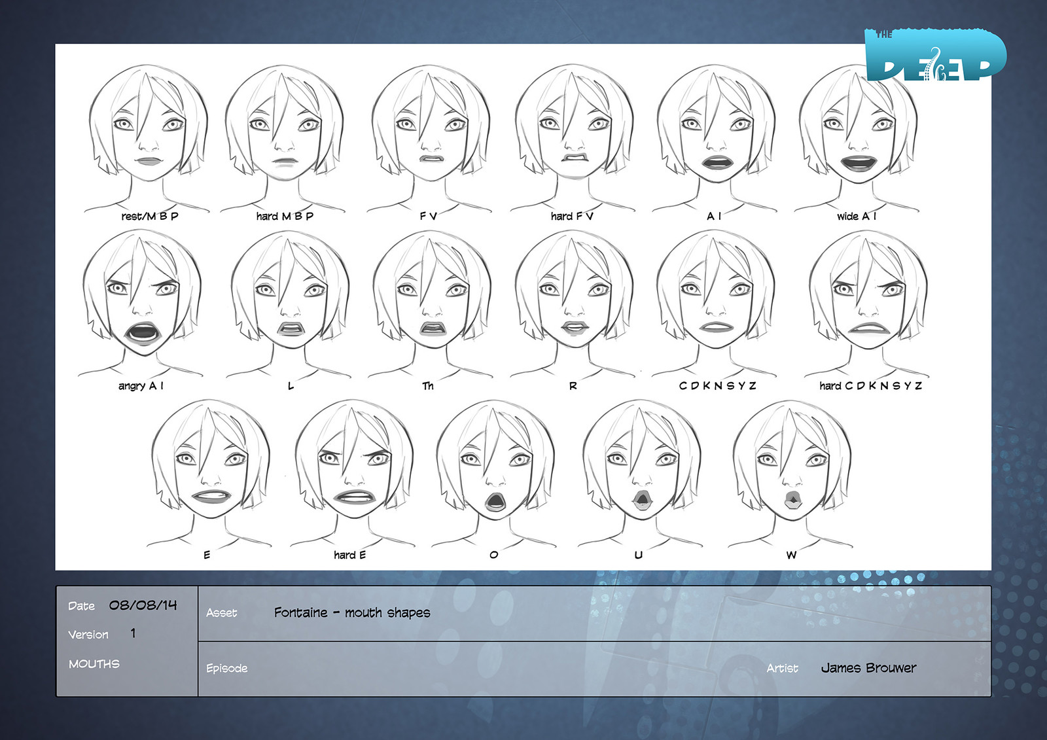Select the E mouth face drawing

209,472
